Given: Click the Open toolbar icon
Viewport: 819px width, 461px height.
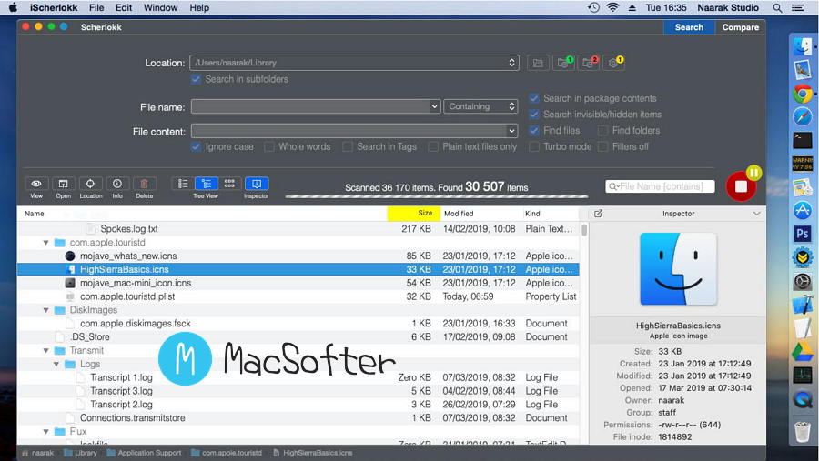Looking at the screenshot, I should click(x=63, y=184).
